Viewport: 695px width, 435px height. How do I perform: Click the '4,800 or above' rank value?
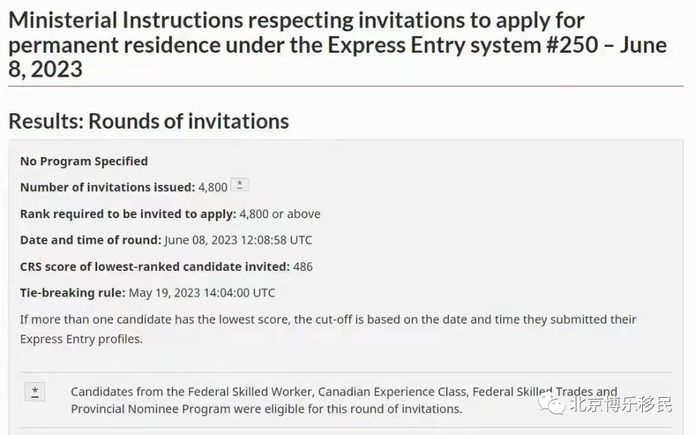pos(280,214)
